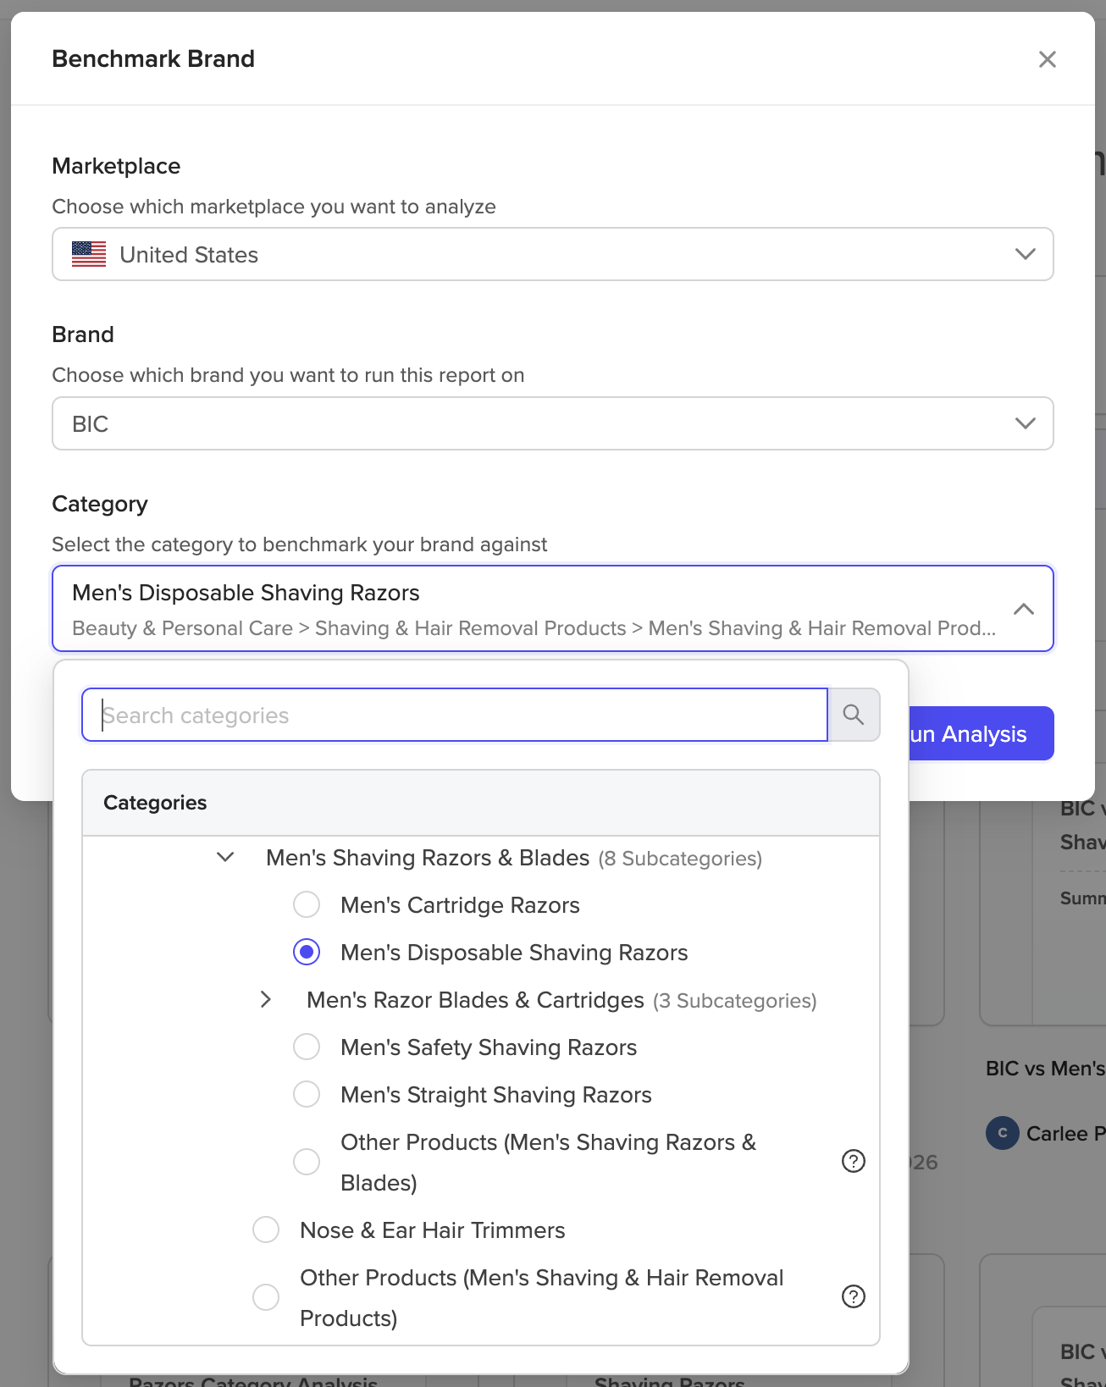Click the Search categories input field
This screenshot has width=1106, height=1387.
(x=455, y=716)
